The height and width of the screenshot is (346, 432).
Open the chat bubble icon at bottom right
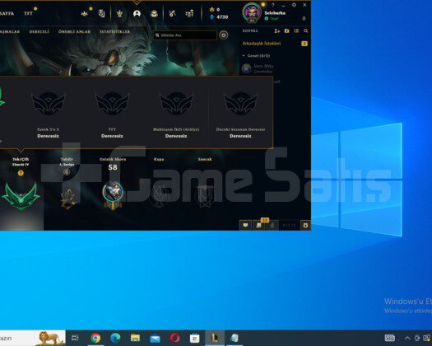[x=245, y=225]
